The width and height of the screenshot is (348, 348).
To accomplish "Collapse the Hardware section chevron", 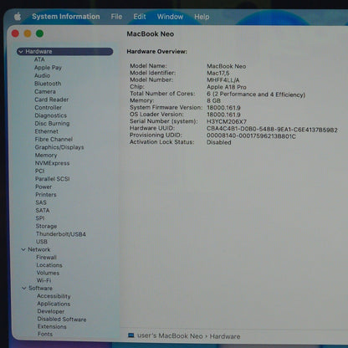I will (21, 51).
